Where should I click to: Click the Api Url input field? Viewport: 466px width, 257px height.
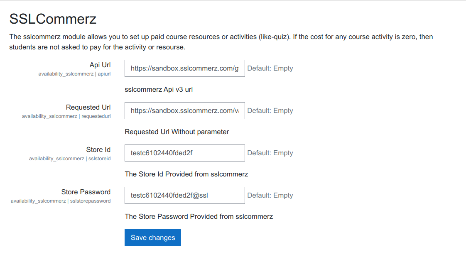click(184, 69)
